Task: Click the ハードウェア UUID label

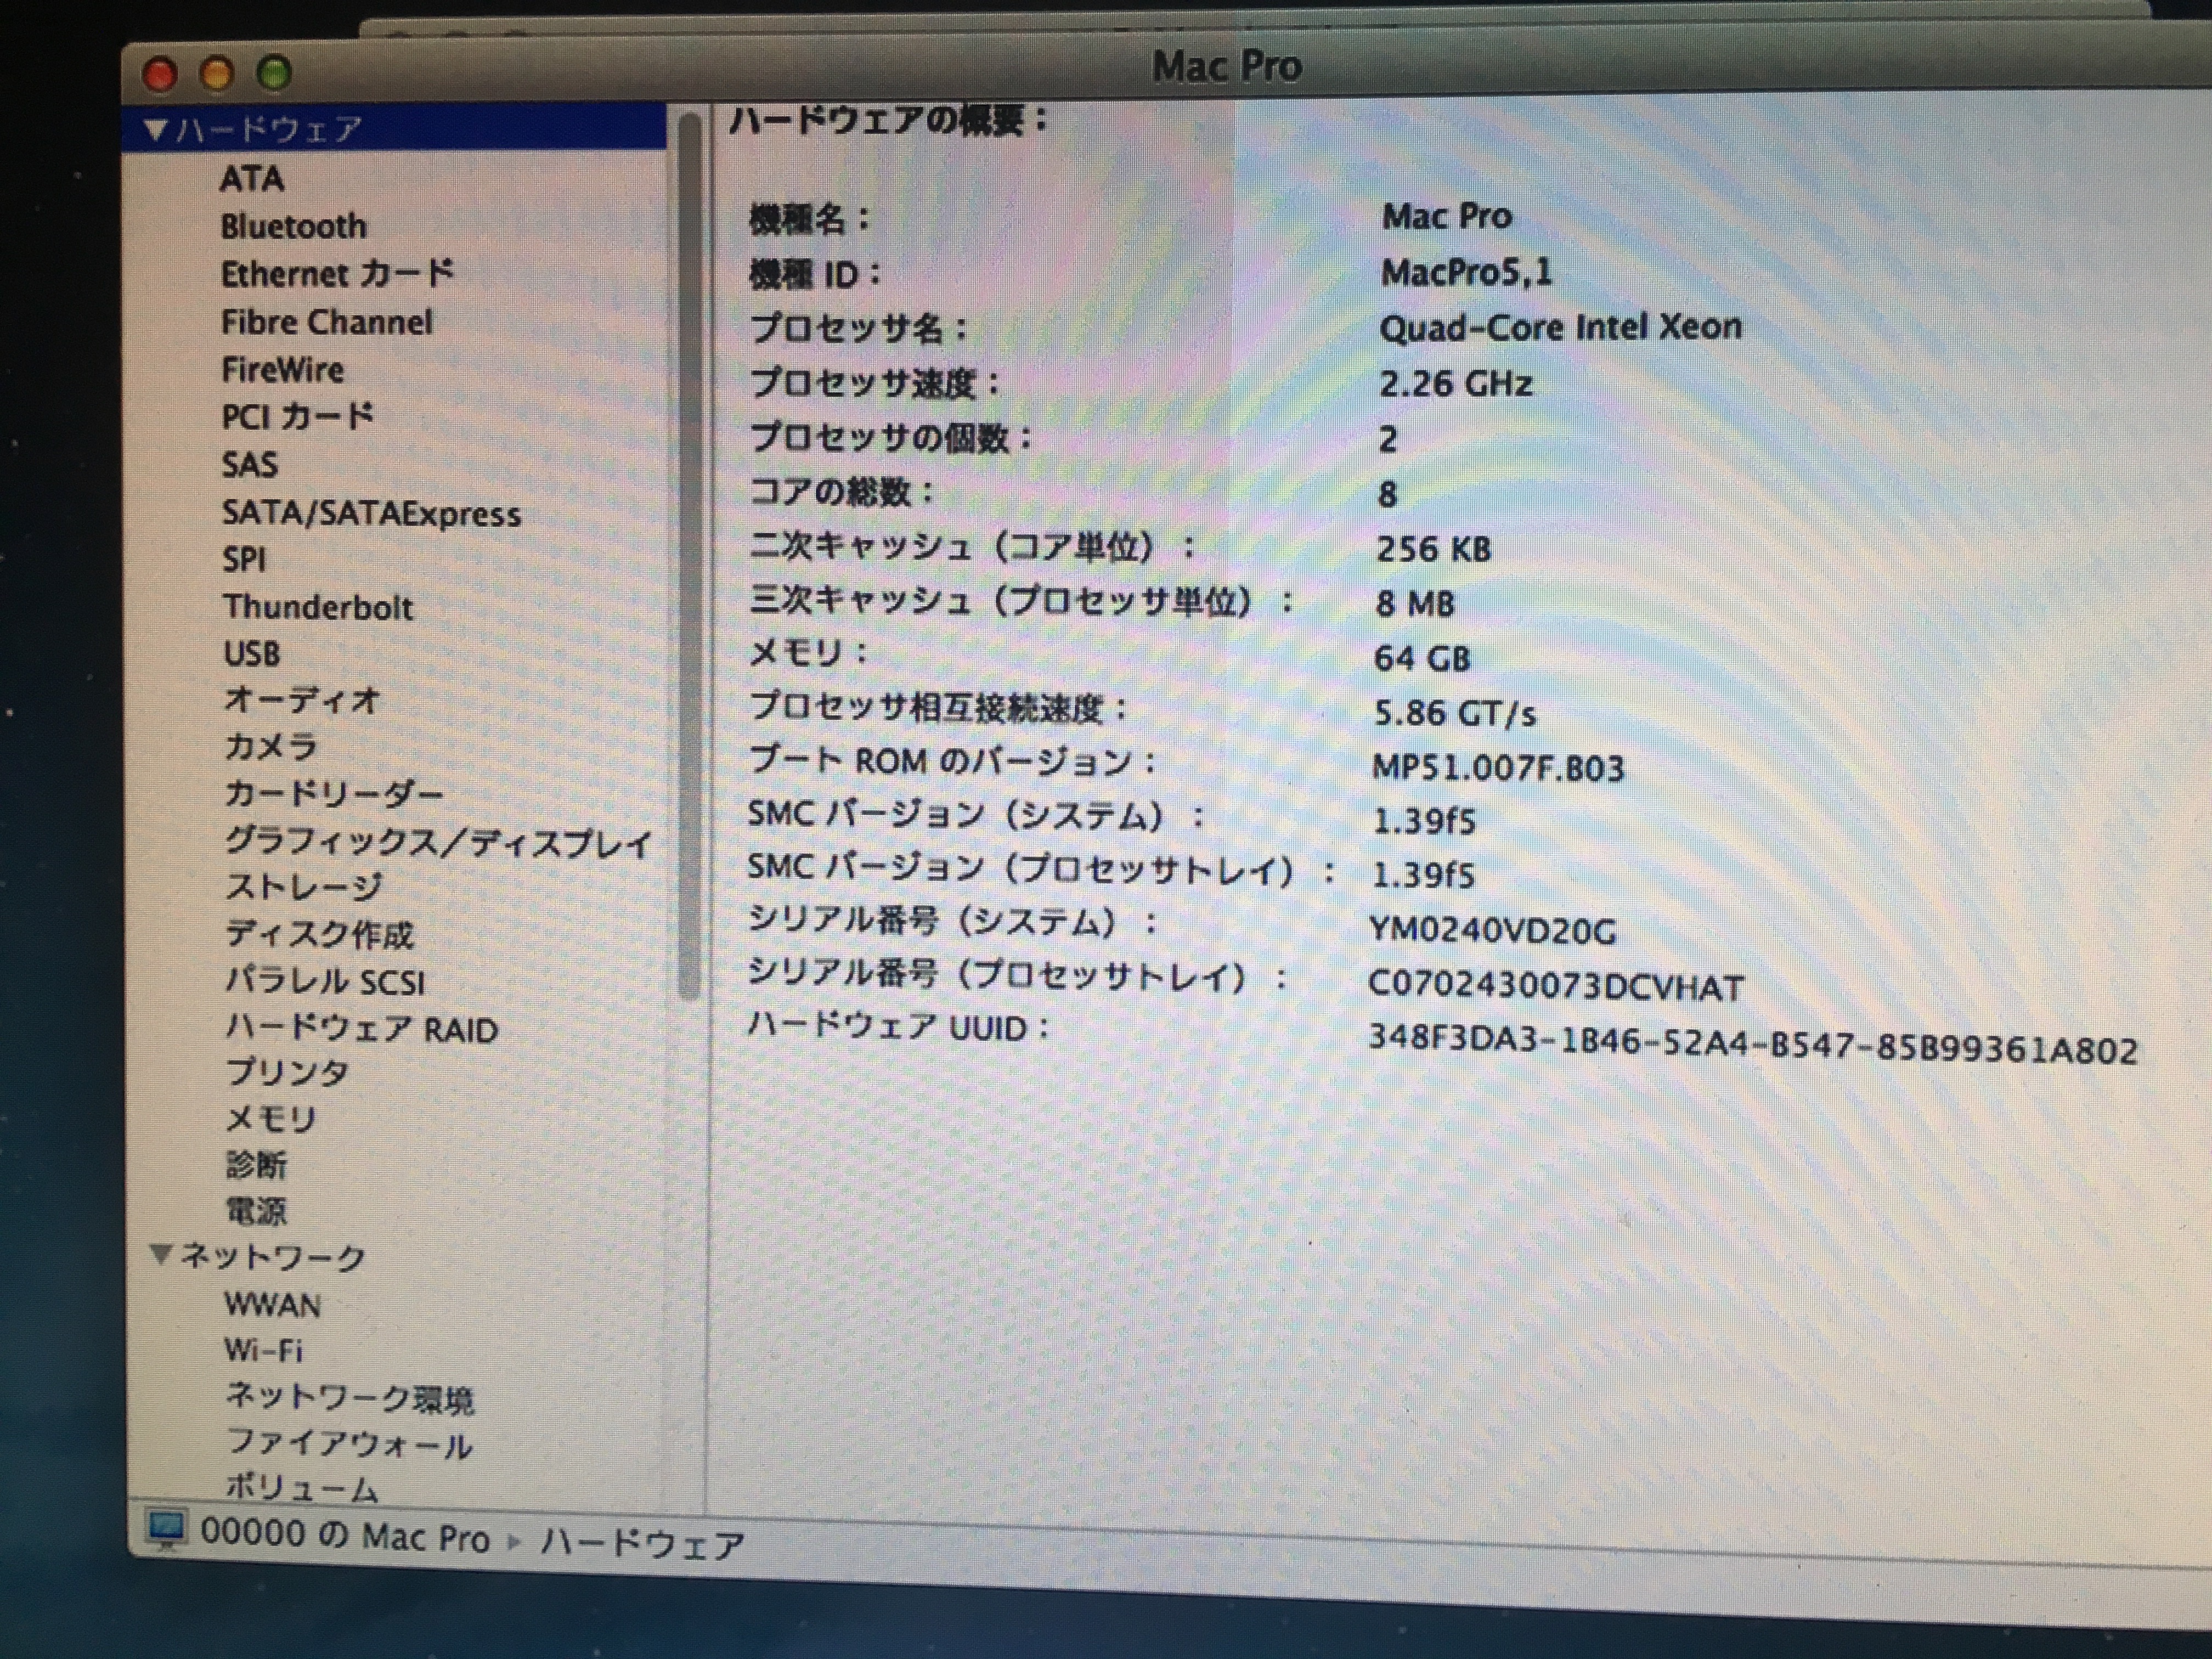Action: coord(899,1027)
